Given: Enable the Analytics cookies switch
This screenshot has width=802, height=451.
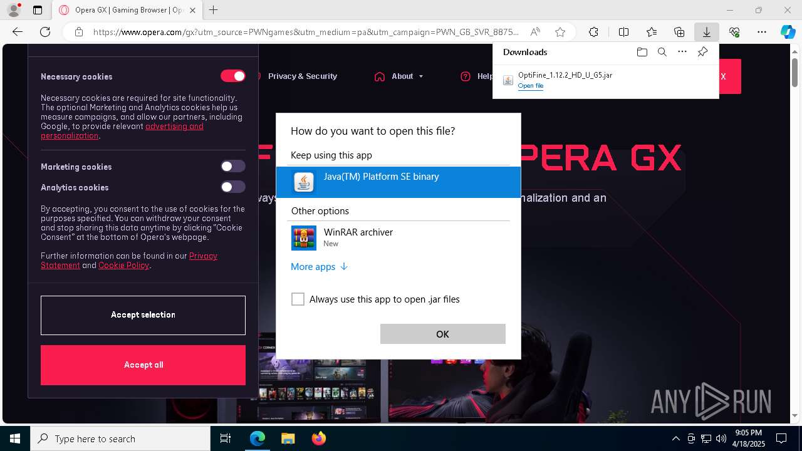Looking at the screenshot, I should coord(233,187).
